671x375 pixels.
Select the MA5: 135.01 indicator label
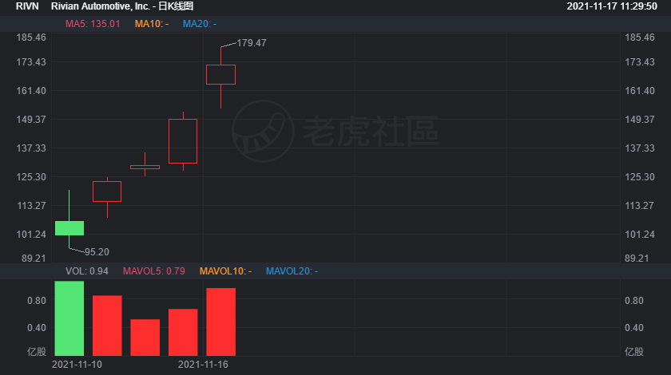pyautogui.click(x=93, y=24)
